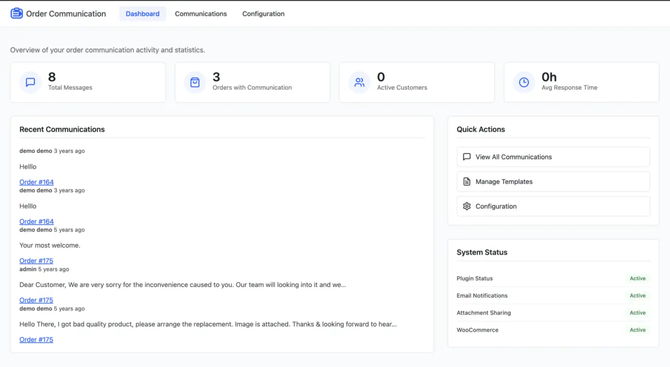
Task: Click the Active badge beside Attachment Sharing
Action: point(637,312)
